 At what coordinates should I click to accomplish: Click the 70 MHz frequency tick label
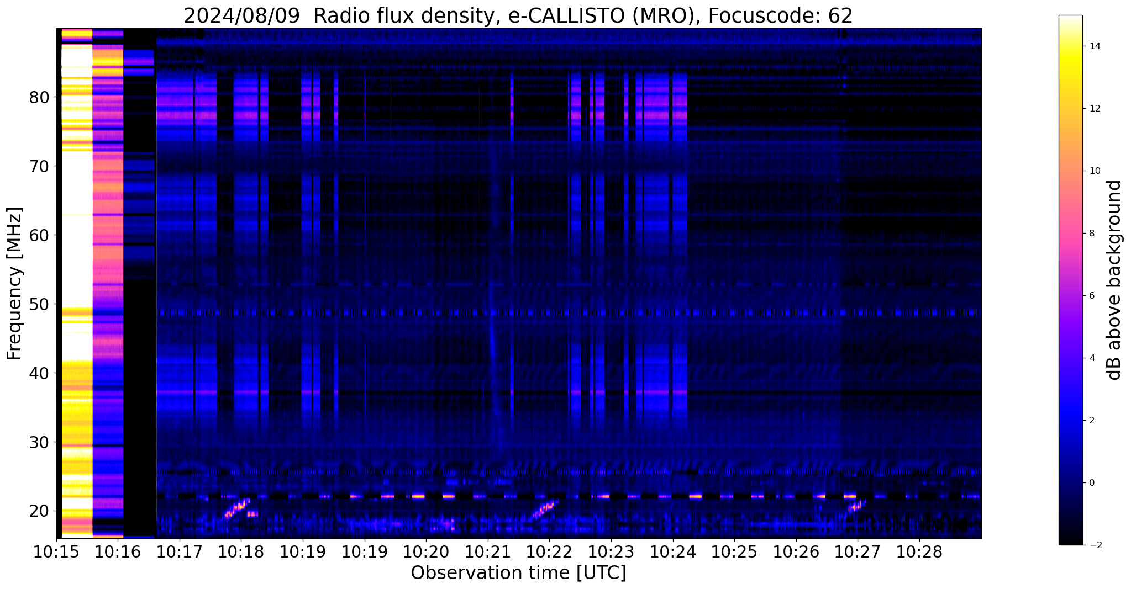(39, 166)
